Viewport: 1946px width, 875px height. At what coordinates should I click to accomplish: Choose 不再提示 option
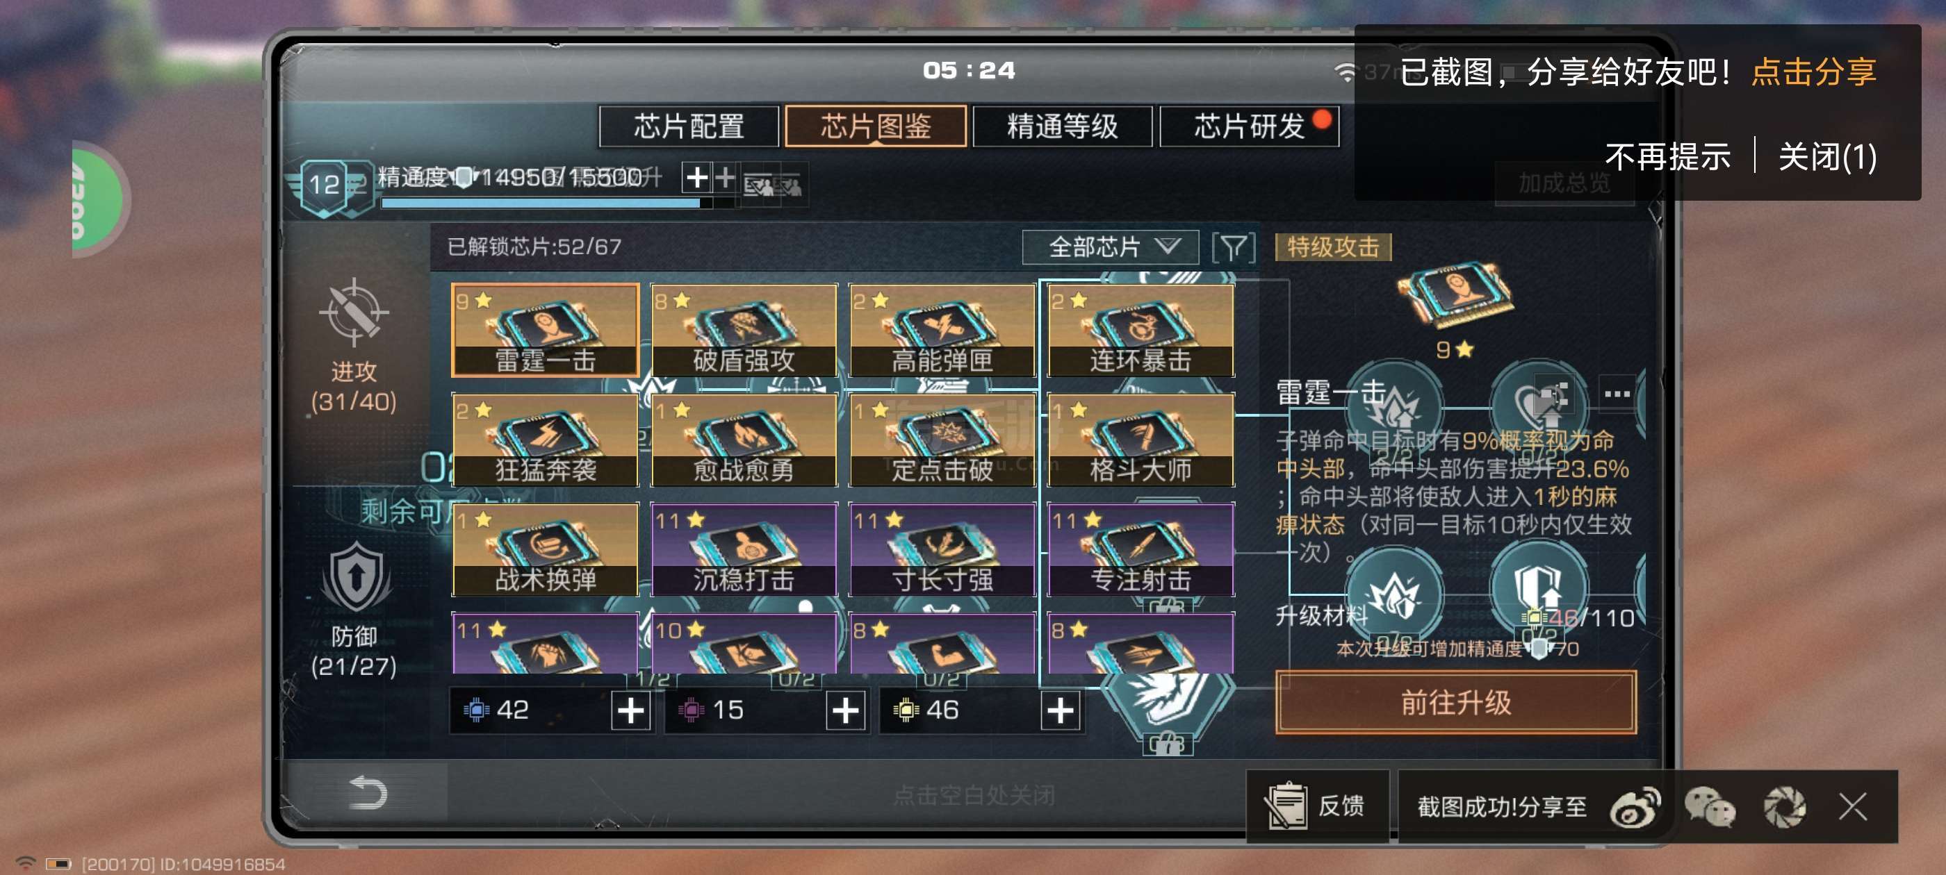1667,157
